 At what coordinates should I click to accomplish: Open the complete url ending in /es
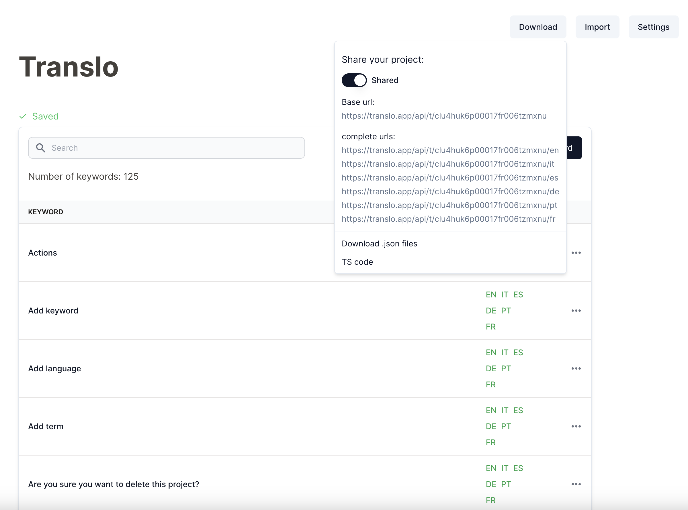pyautogui.click(x=450, y=178)
